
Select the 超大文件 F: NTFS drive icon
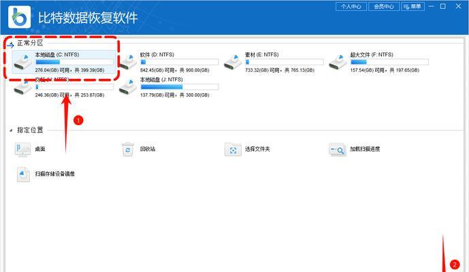click(x=338, y=61)
